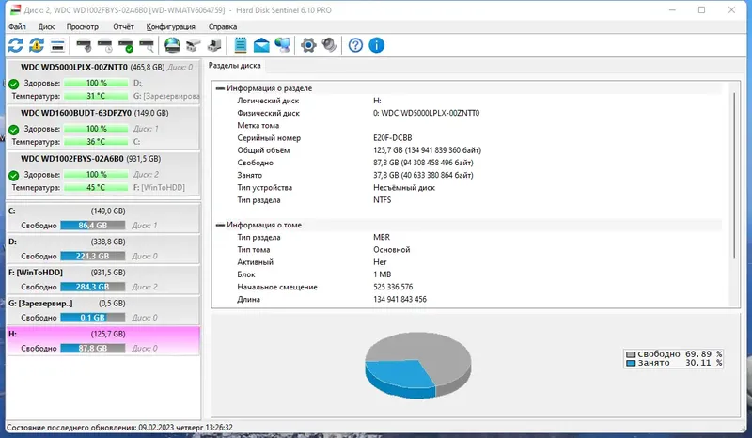
Task: Click the Общий объём 125,7 GB value
Action: 427,150
